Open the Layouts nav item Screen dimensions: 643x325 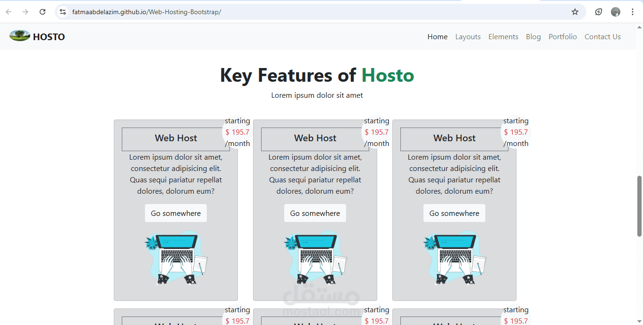tap(468, 37)
